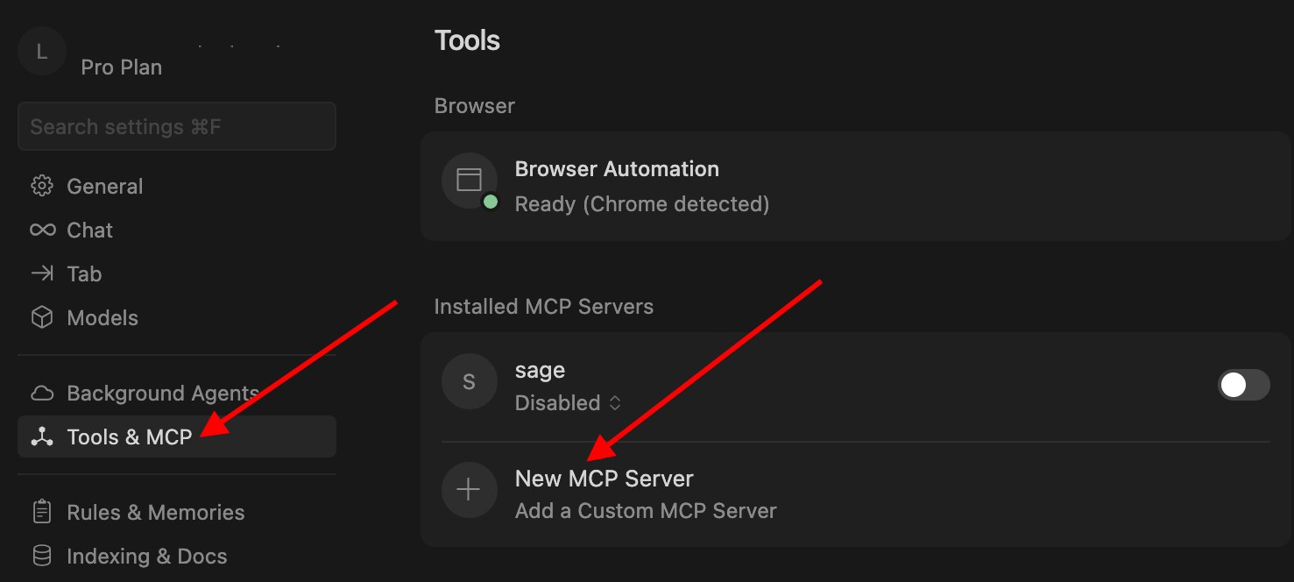
Task: Click the New MCP Server button
Action: coord(604,479)
